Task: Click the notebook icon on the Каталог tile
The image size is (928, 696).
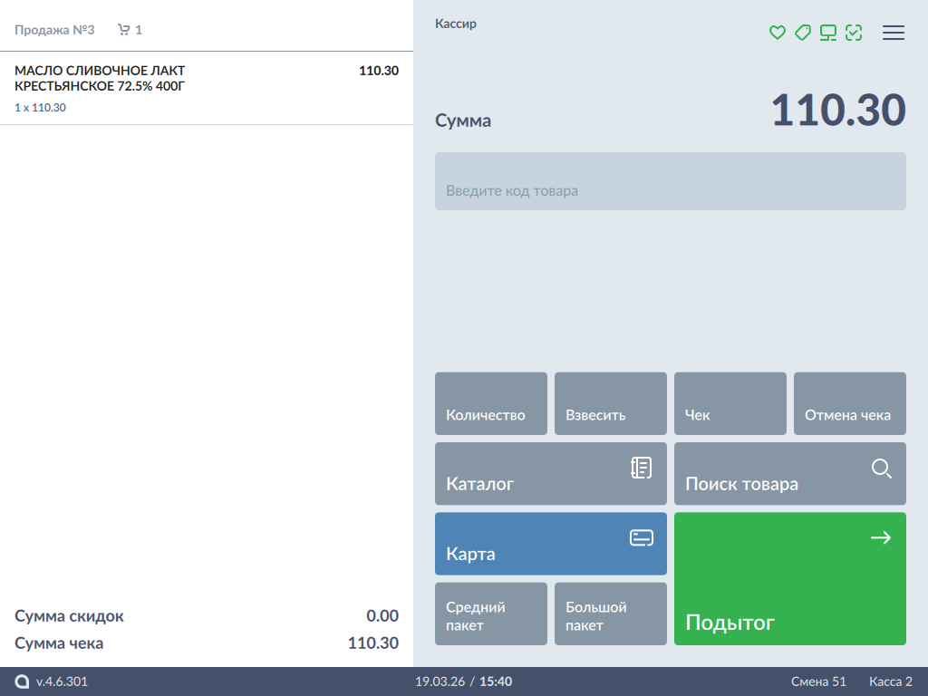Action: (x=641, y=468)
